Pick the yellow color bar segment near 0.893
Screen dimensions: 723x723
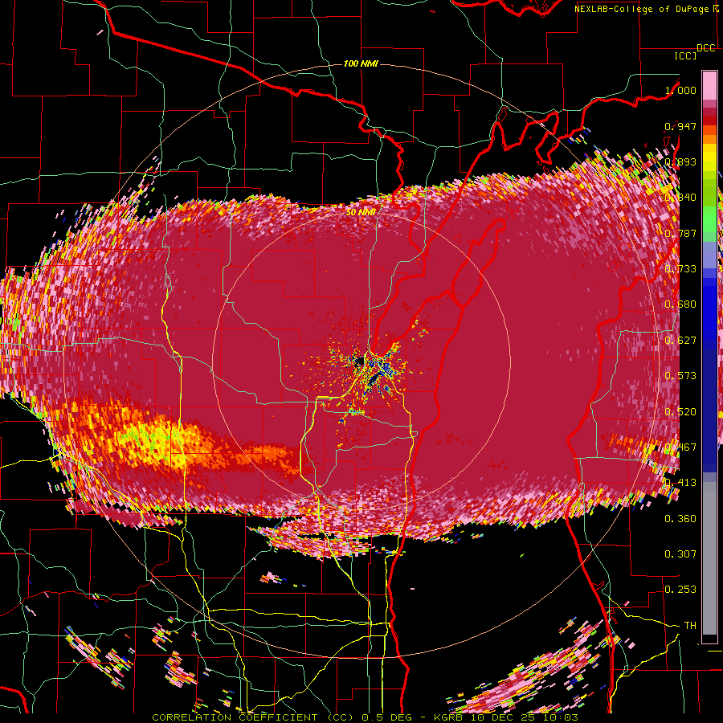point(709,158)
